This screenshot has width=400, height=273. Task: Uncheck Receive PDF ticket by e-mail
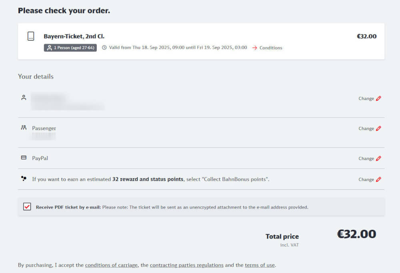point(27,207)
